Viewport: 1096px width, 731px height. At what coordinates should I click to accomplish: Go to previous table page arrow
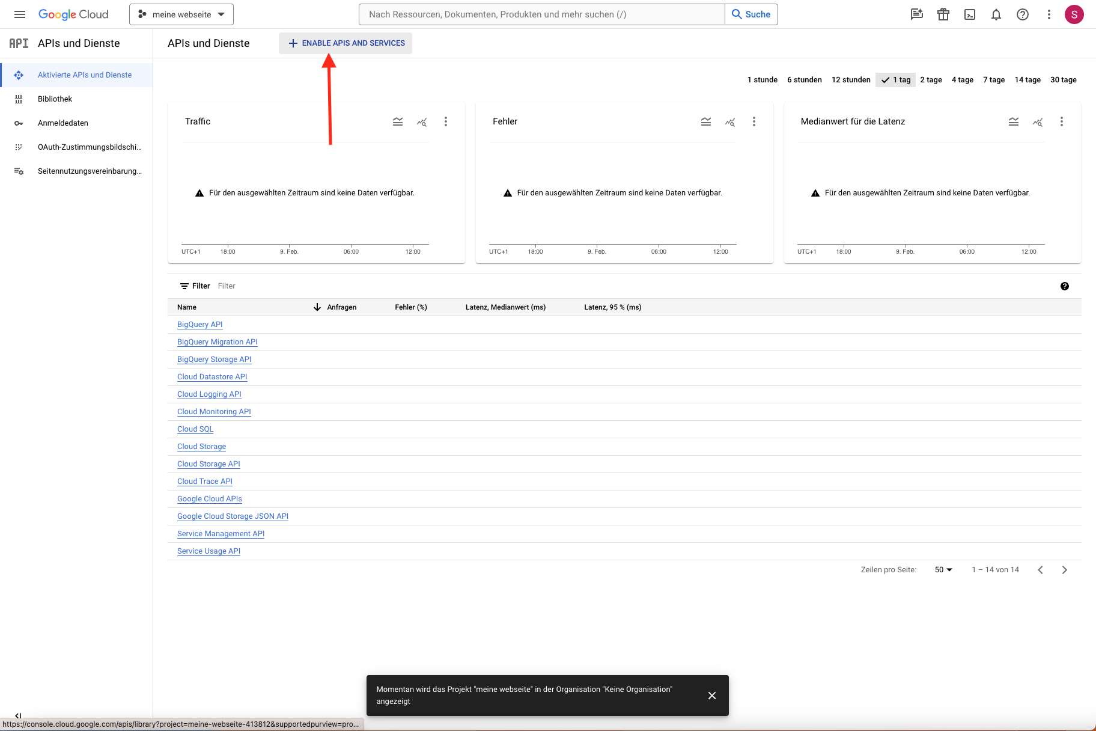click(x=1041, y=570)
